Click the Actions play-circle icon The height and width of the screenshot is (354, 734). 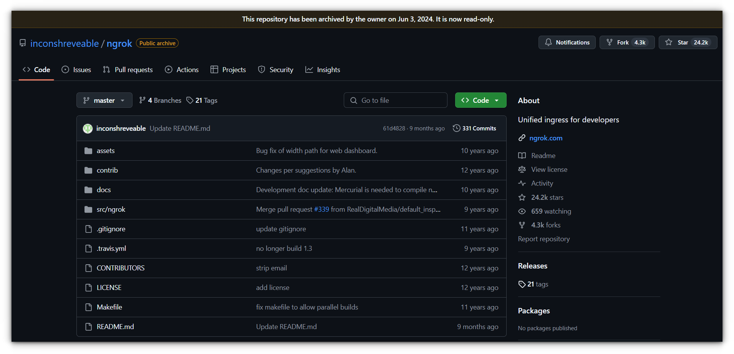click(168, 69)
